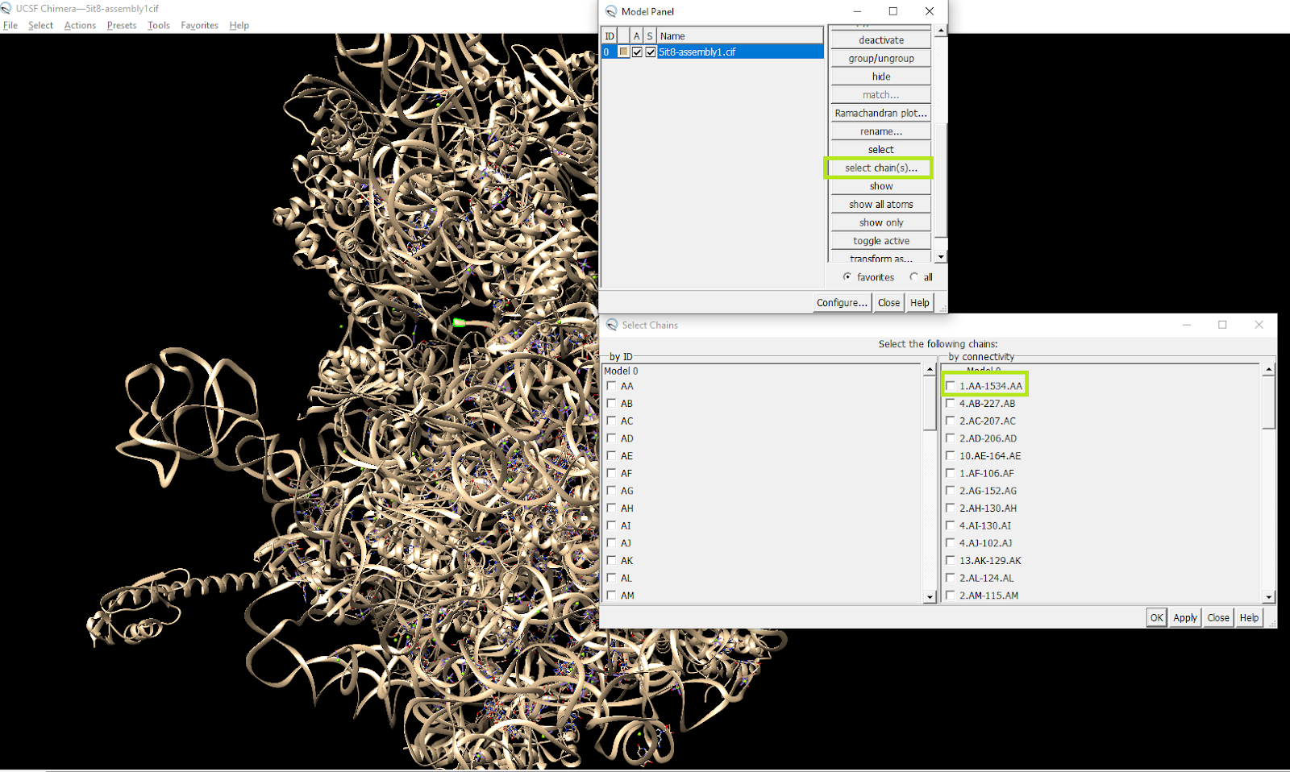Image resolution: width=1290 pixels, height=772 pixels.
Task: Check the 2.AD-206.AD connectivity checkbox
Action: click(x=951, y=438)
